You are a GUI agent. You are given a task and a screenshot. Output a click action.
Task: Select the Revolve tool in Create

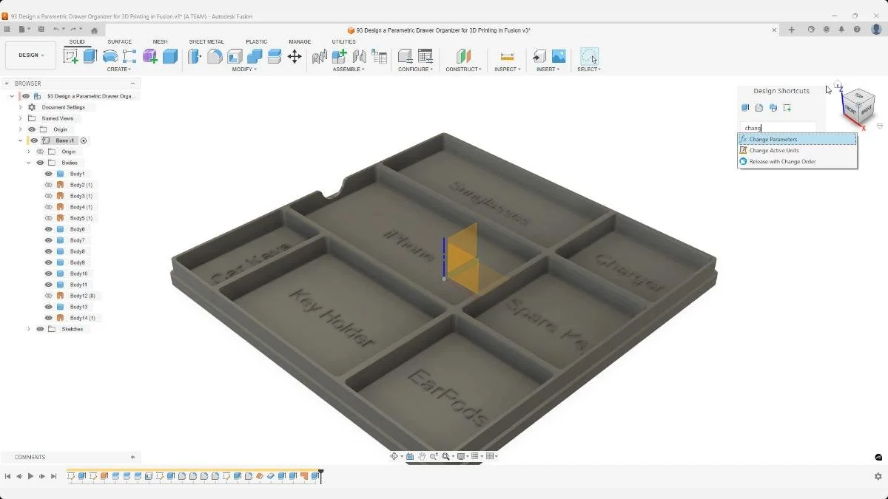coord(110,56)
